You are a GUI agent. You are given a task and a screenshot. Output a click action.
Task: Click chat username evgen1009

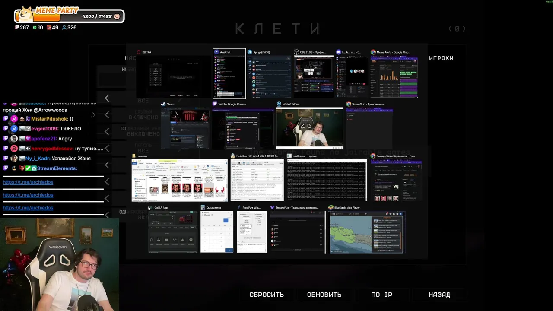pyautogui.click(x=45, y=129)
